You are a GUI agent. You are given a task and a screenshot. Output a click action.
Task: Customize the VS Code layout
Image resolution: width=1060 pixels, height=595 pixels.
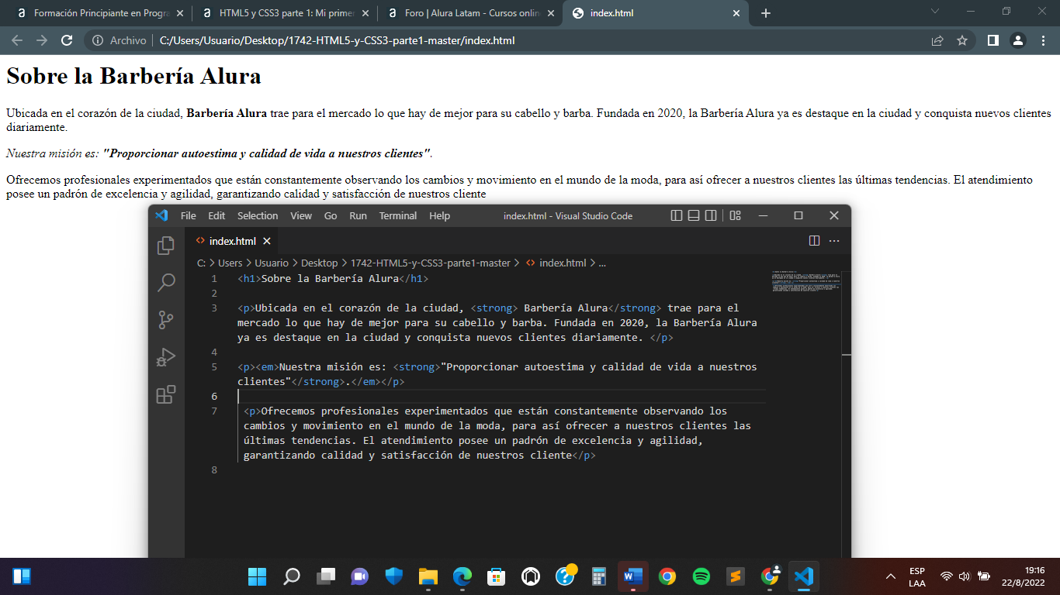(x=736, y=215)
